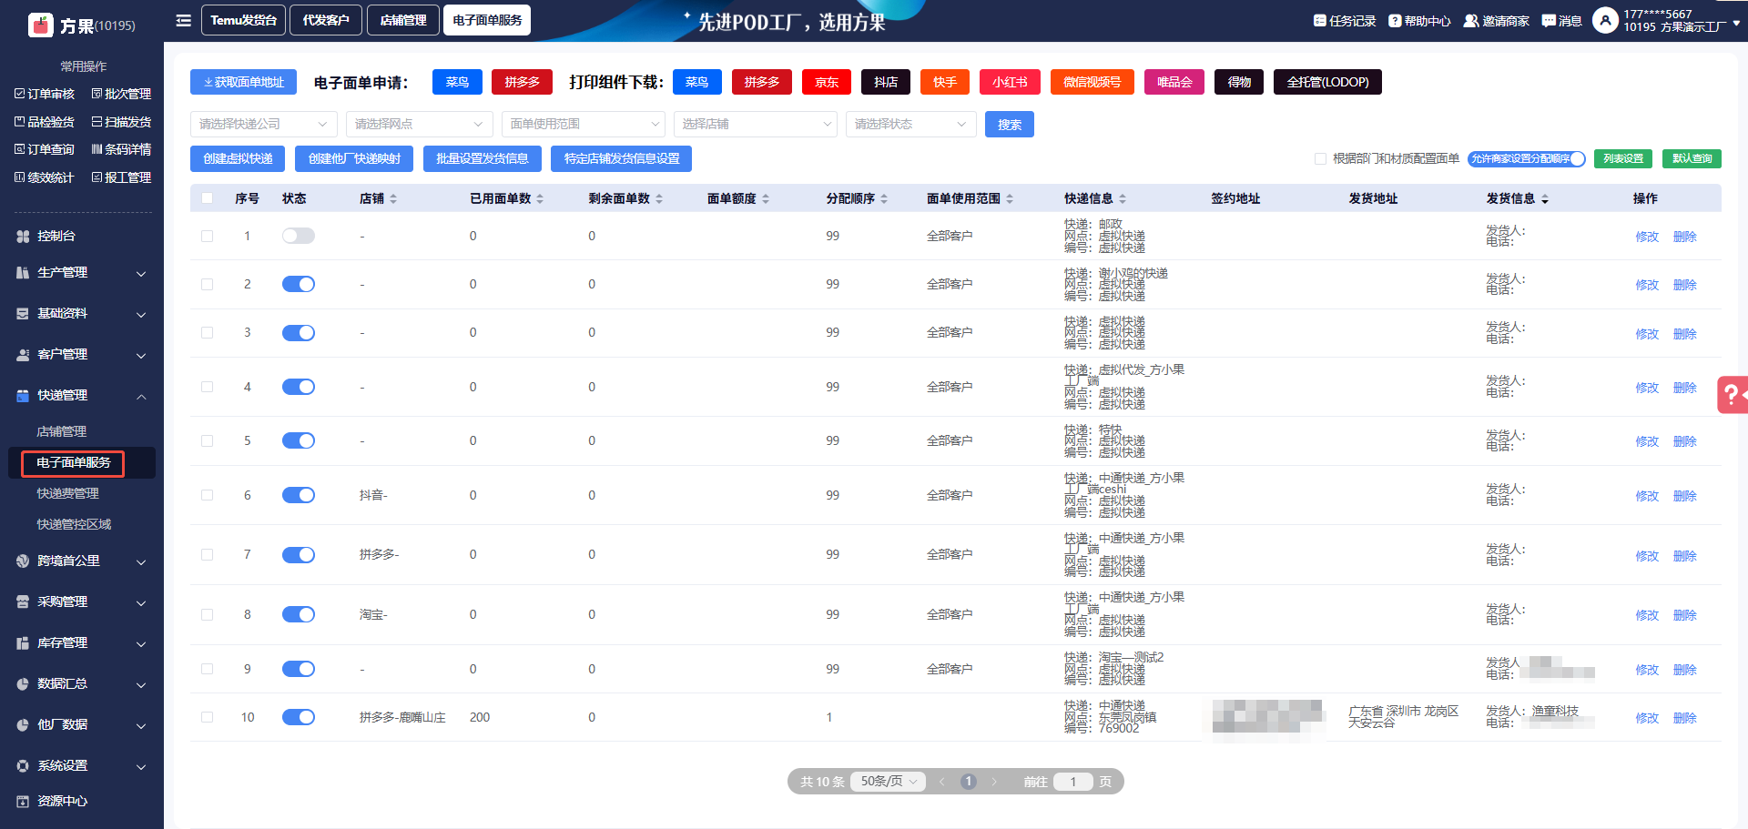This screenshot has width=1748, height=829.
Task: Click 系统设置 gear icon in sidebar
Action: (23, 765)
